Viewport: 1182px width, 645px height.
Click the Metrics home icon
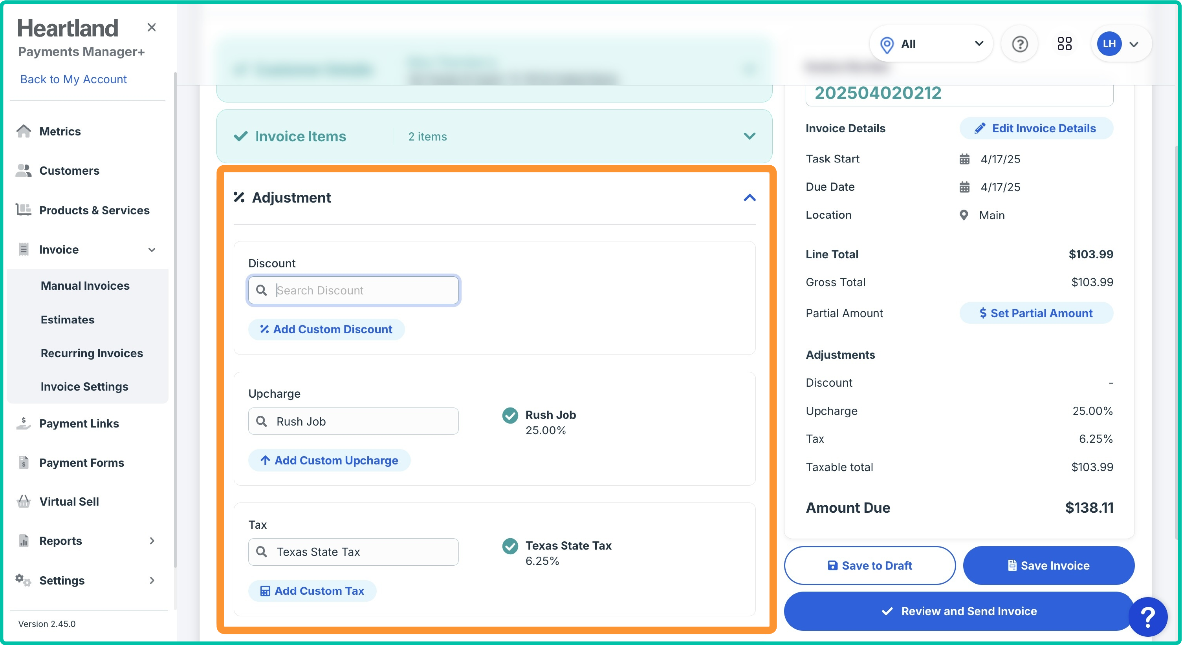tap(24, 132)
